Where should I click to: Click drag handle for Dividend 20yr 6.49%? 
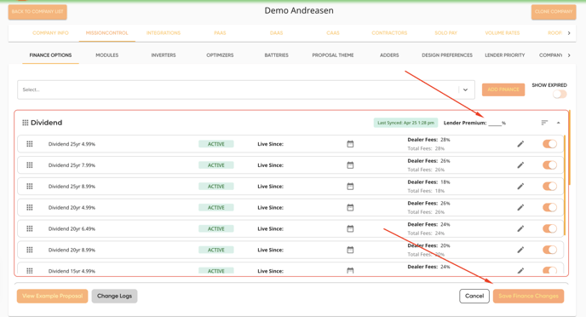(x=30, y=228)
